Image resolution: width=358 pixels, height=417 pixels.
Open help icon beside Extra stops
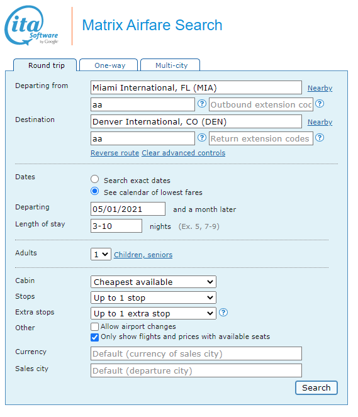[x=223, y=312]
